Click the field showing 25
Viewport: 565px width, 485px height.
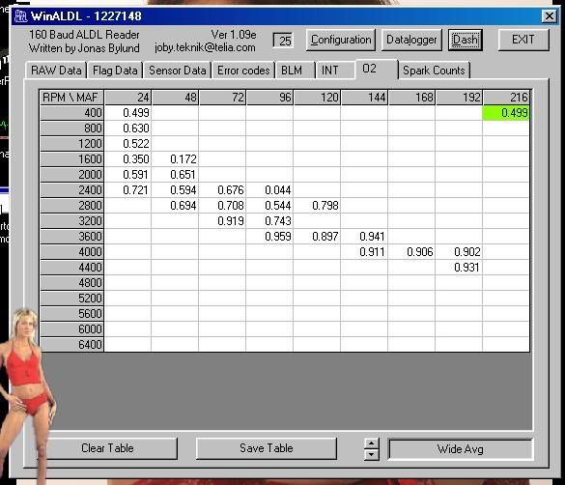(283, 41)
